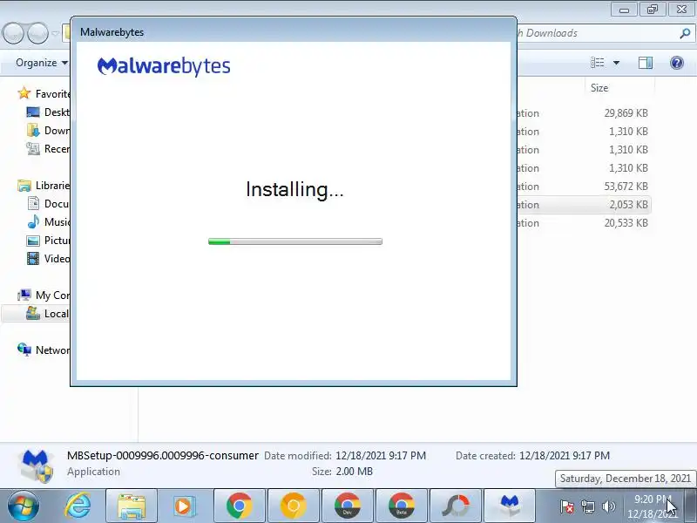Click MBSetup file icon in details pane

[x=36, y=465]
